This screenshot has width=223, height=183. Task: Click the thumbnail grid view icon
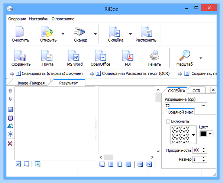pos(38,164)
